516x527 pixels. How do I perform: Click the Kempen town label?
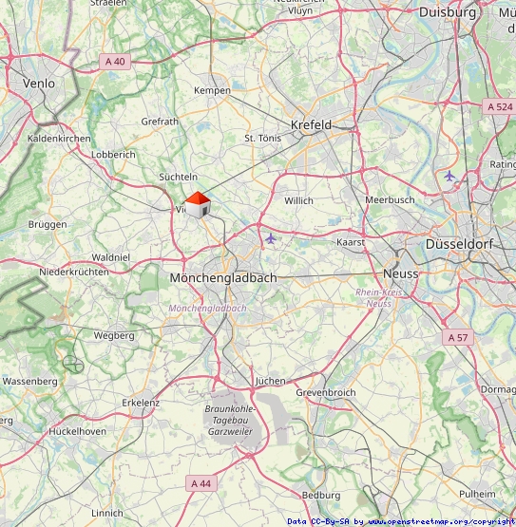tap(212, 91)
